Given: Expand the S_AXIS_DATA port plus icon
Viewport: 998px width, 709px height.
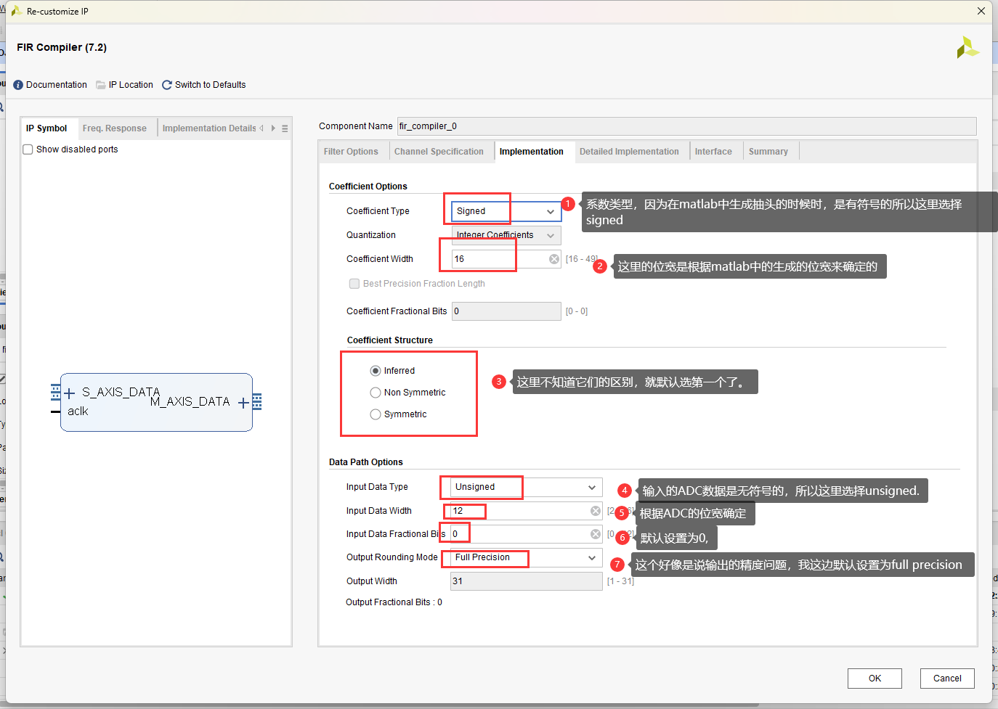Looking at the screenshot, I should (x=70, y=393).
